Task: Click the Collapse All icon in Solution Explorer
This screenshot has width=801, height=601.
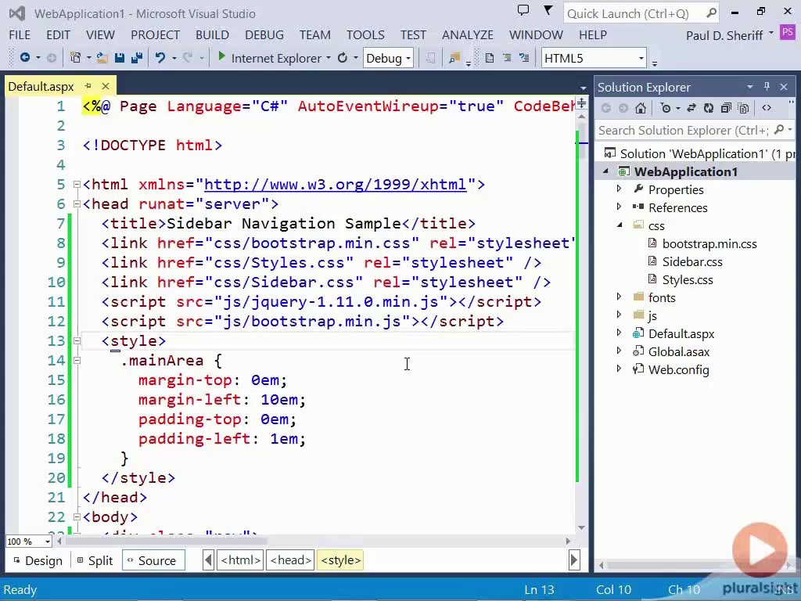Action: click(x=726, y=108)
